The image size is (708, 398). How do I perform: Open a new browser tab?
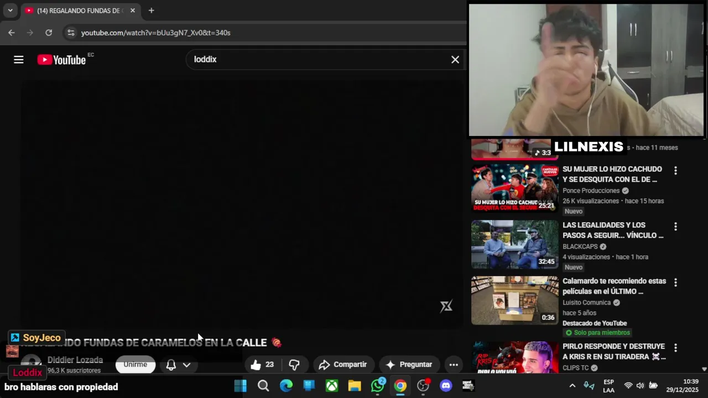point(151,11)
